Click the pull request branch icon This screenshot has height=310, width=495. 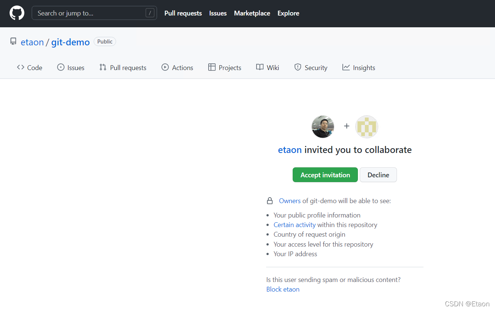pyautogui.click(x=103, y=67)
